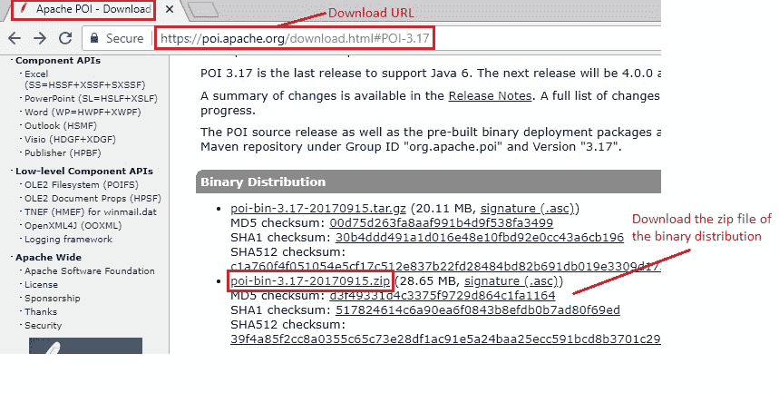Open the Security link in sidebar
Viewport: 779px width, 393px height.
44,325
